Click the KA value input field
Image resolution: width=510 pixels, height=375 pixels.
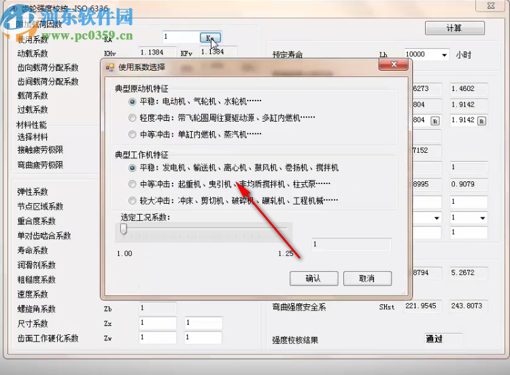[181, 37]
